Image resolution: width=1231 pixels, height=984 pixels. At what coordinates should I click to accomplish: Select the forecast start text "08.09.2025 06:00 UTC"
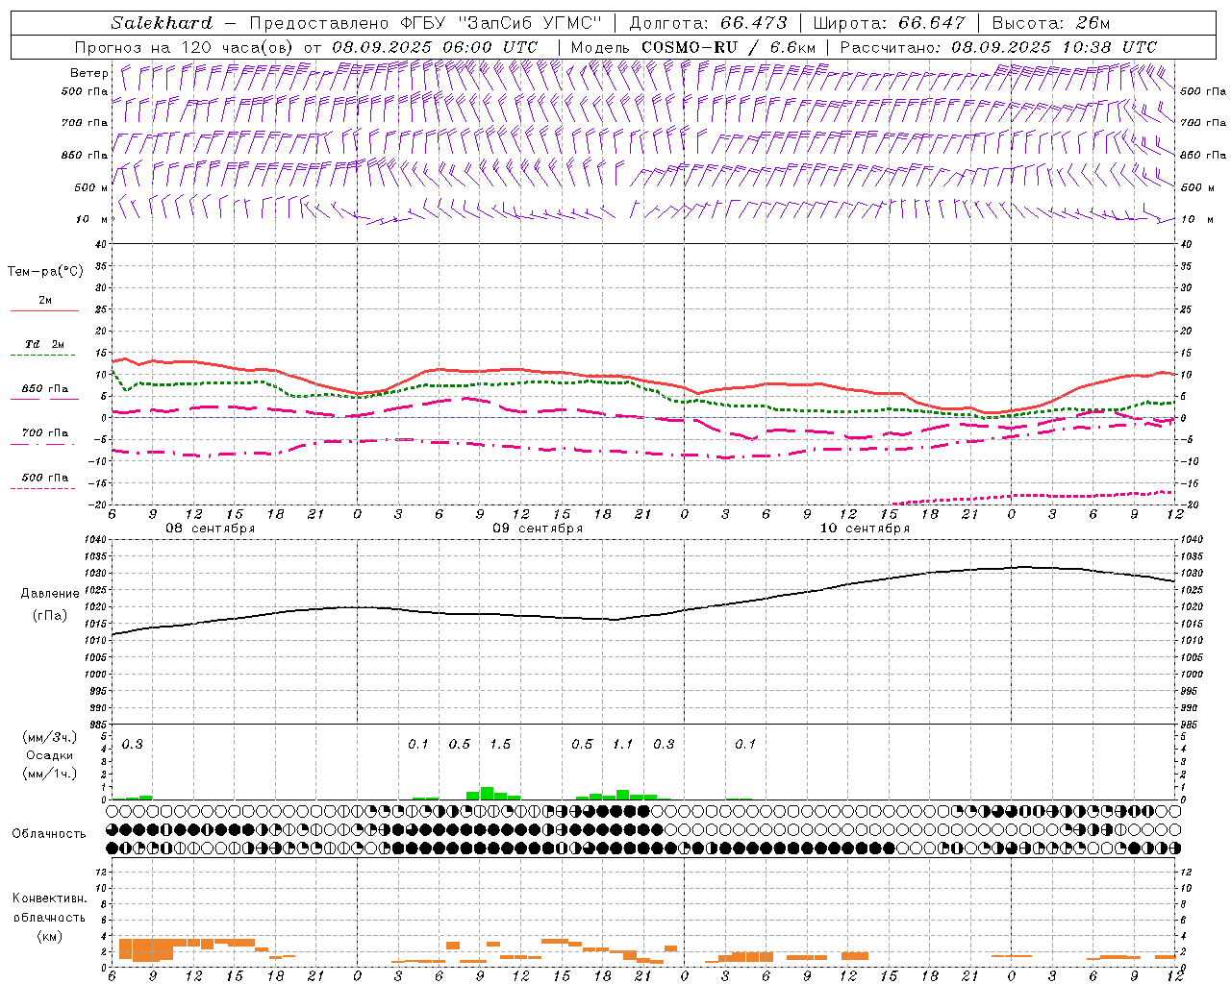click(x=435, y=47)
